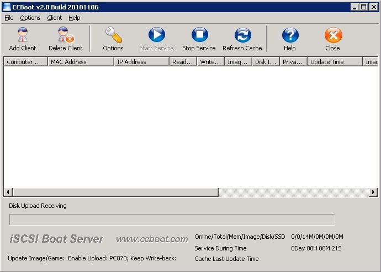Click the right arrow of horizontal scrollbar

pyautogui.click(x=373, y=192)
